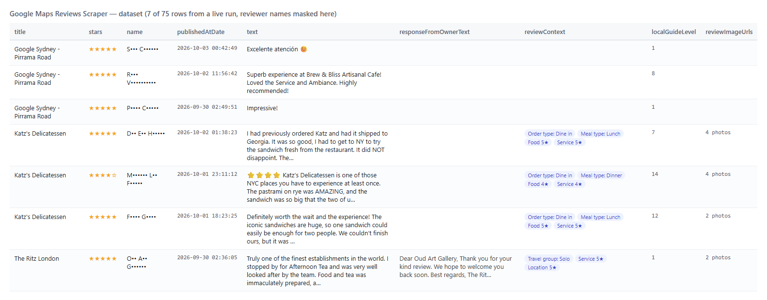Click 'Meal type: Dinner' tag

pos(601,175)
